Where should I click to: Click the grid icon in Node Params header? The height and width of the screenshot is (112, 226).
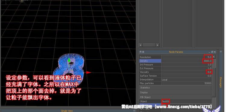click(x=143, y=52)
